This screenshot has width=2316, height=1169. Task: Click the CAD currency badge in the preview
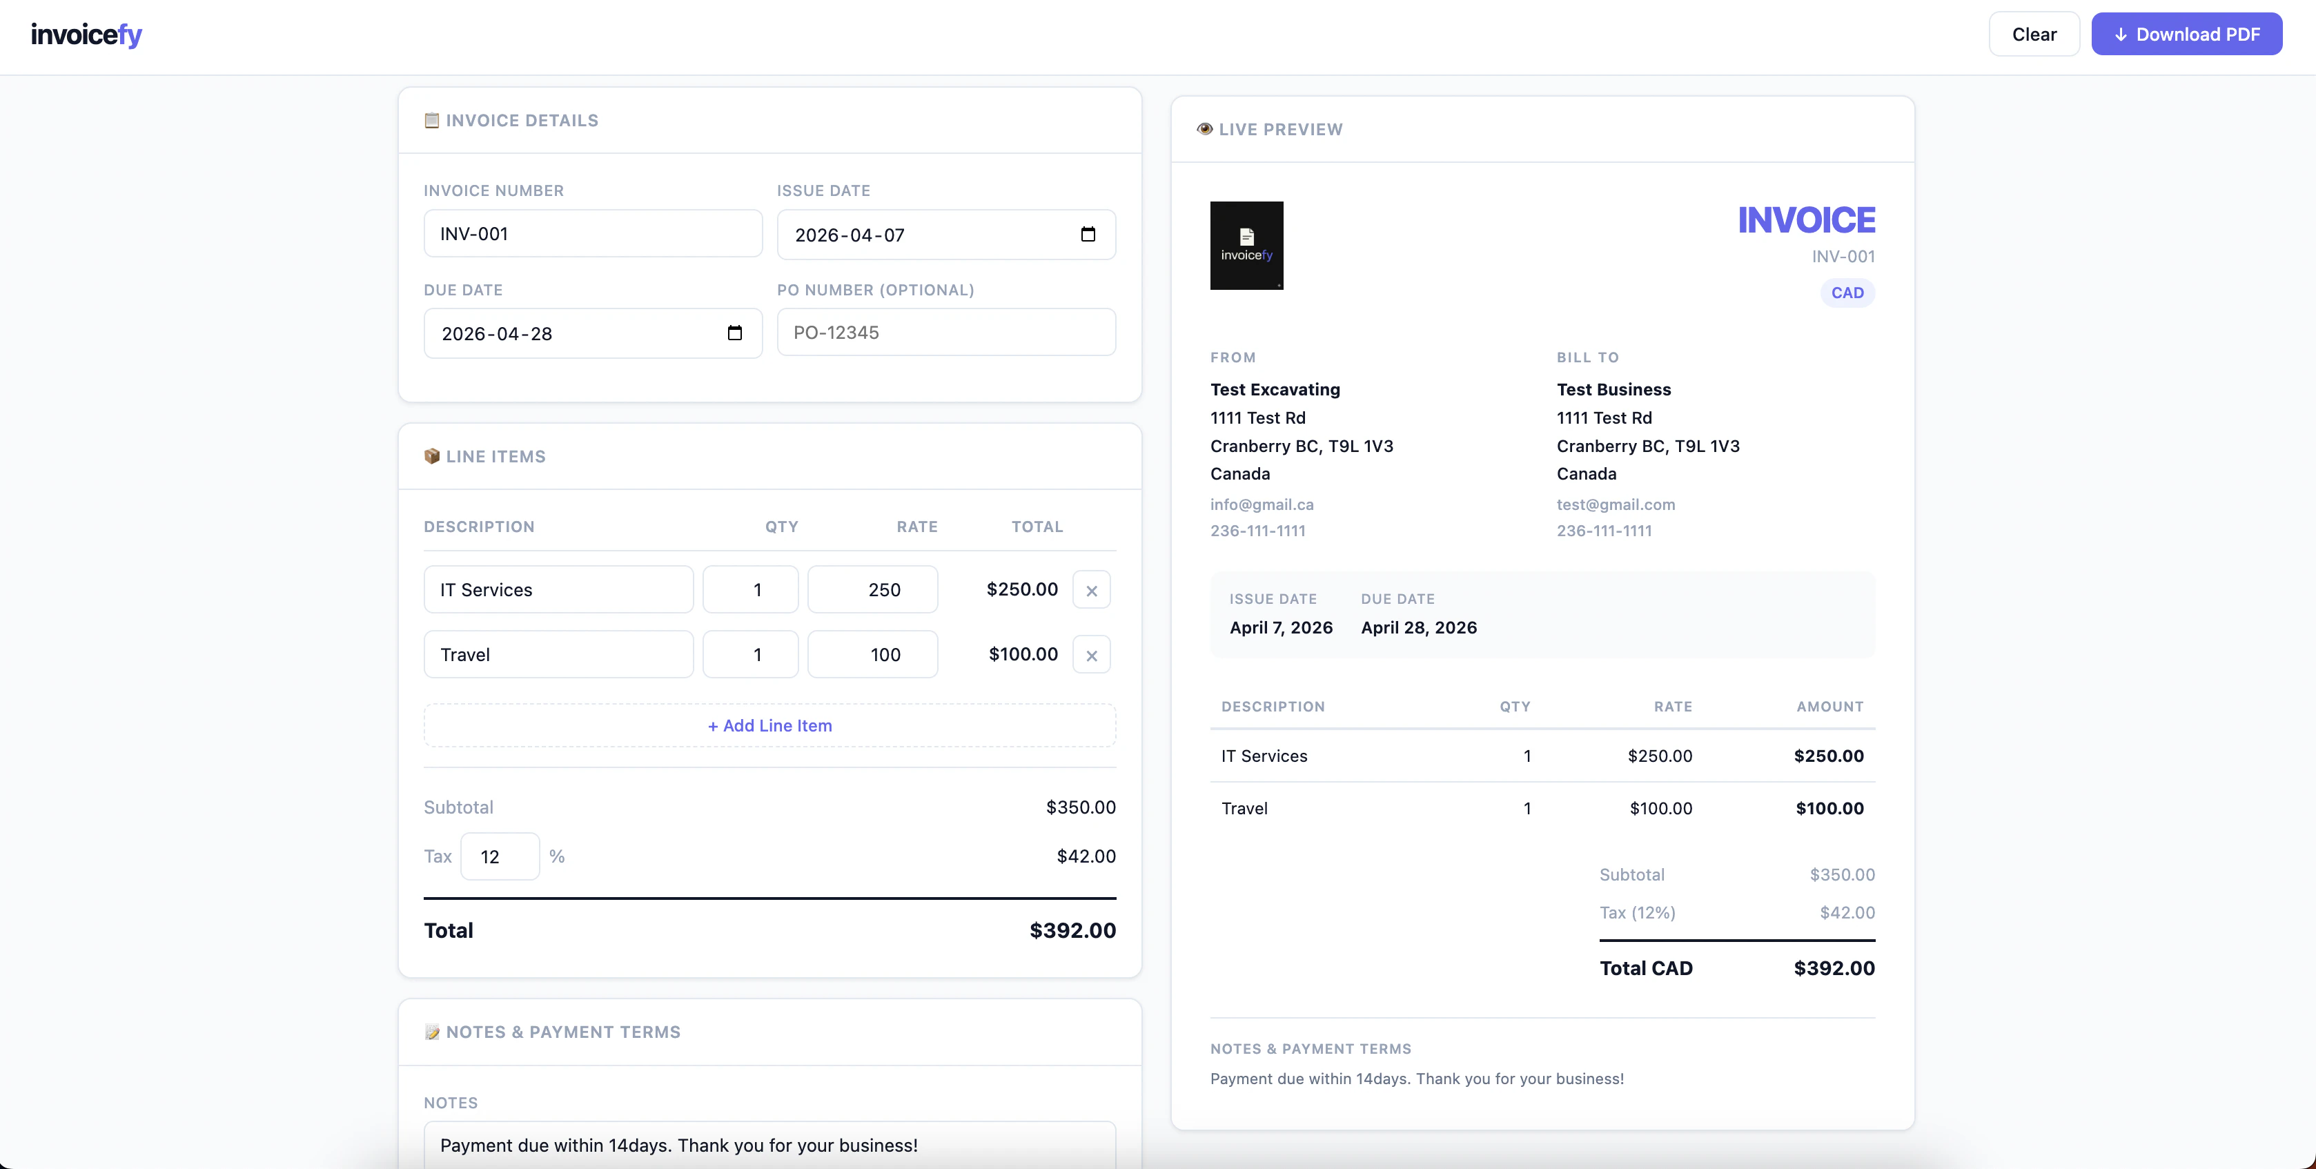(x=1847, y=293)
